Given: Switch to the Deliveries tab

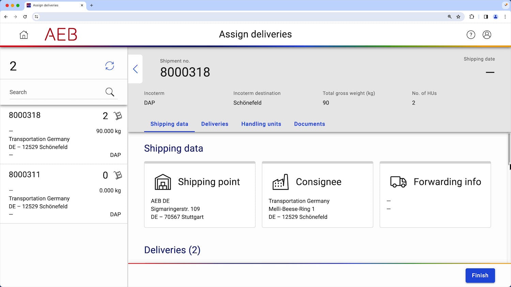Looking at the screenshot, I should pyautogui.click(x=215, y=124).
